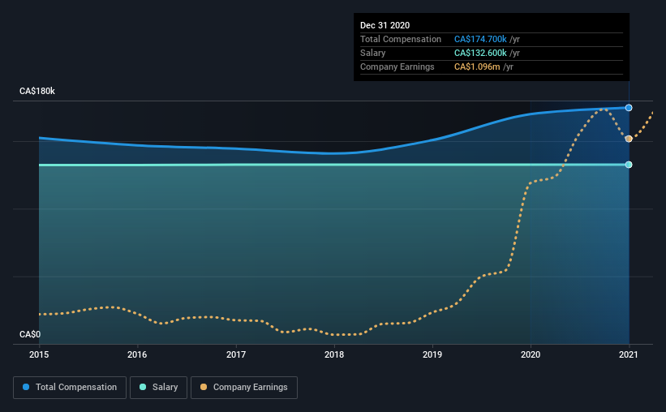Click the Salary label in tooltip
This screenshot has width=666, height=412.
click(x=373, y=53)
